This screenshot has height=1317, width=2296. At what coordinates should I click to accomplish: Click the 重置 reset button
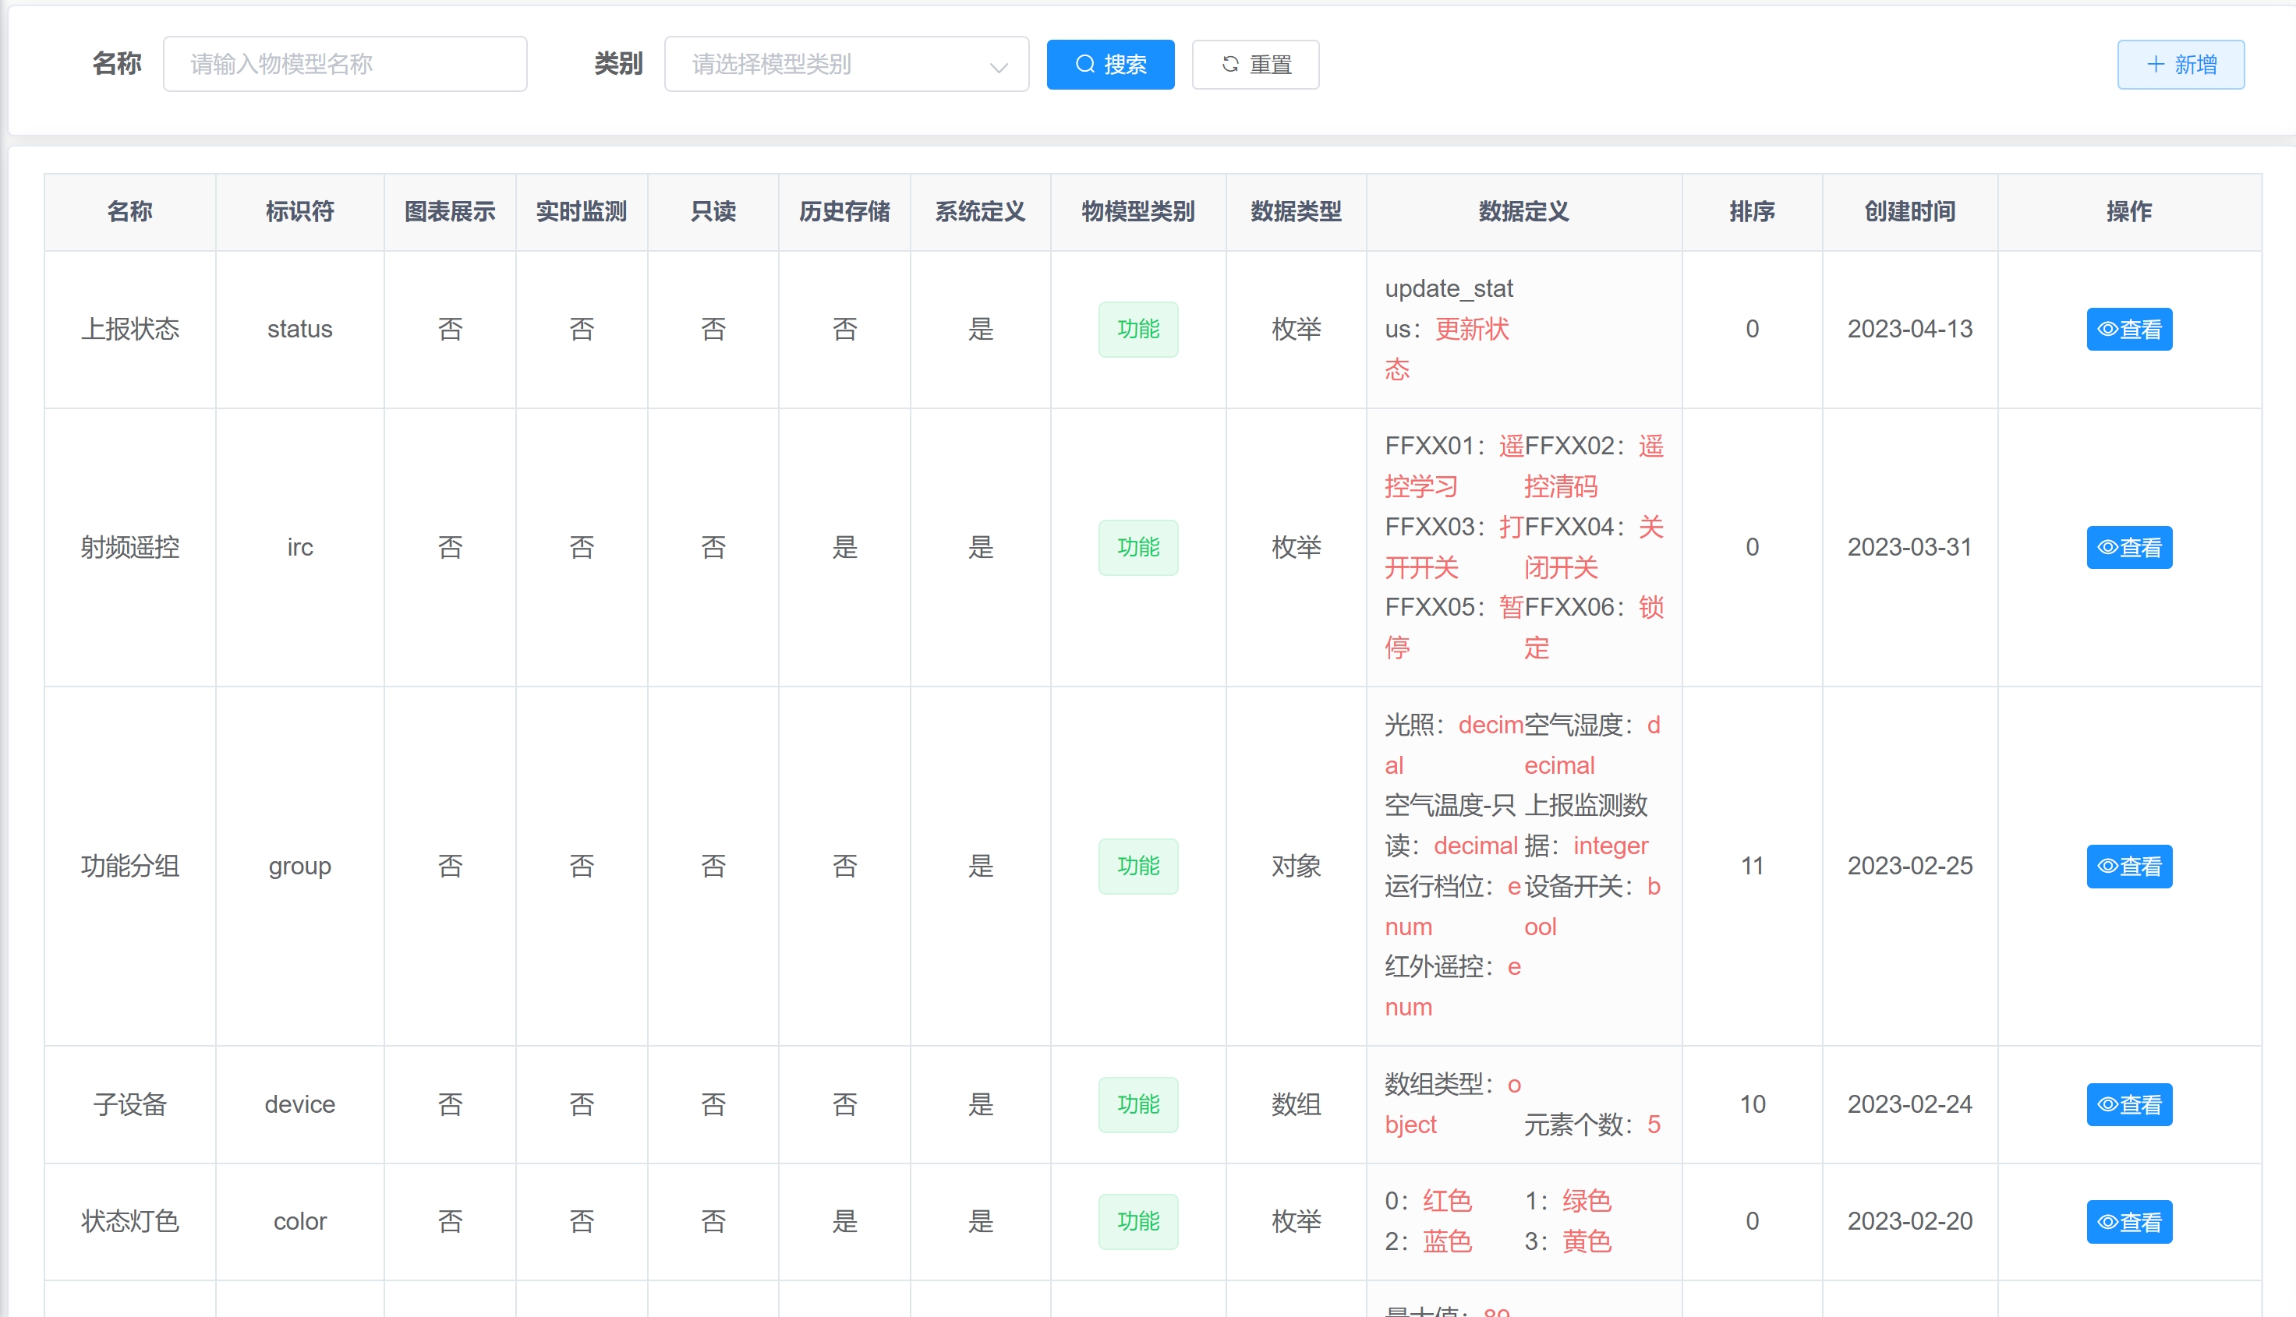[1254, 64]
